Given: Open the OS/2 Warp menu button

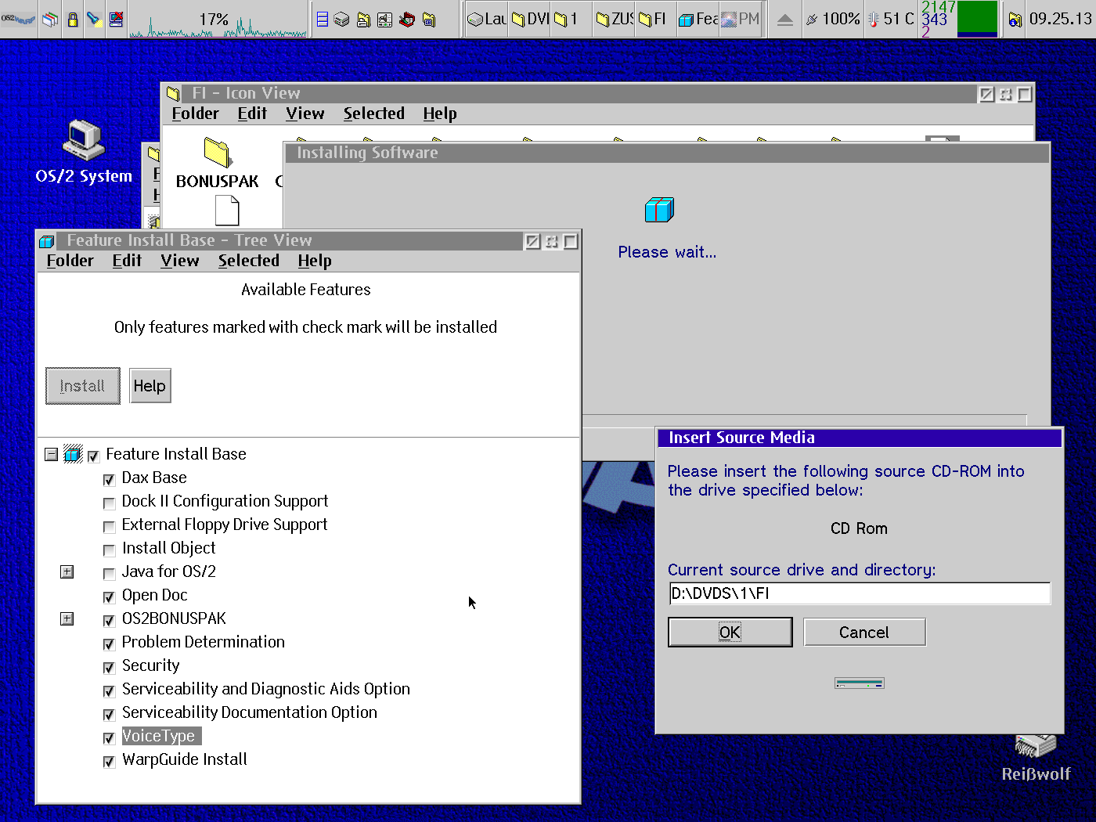Looking at the screenshot, I should click(x=19, y=19).
